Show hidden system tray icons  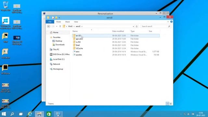point(181,114)
